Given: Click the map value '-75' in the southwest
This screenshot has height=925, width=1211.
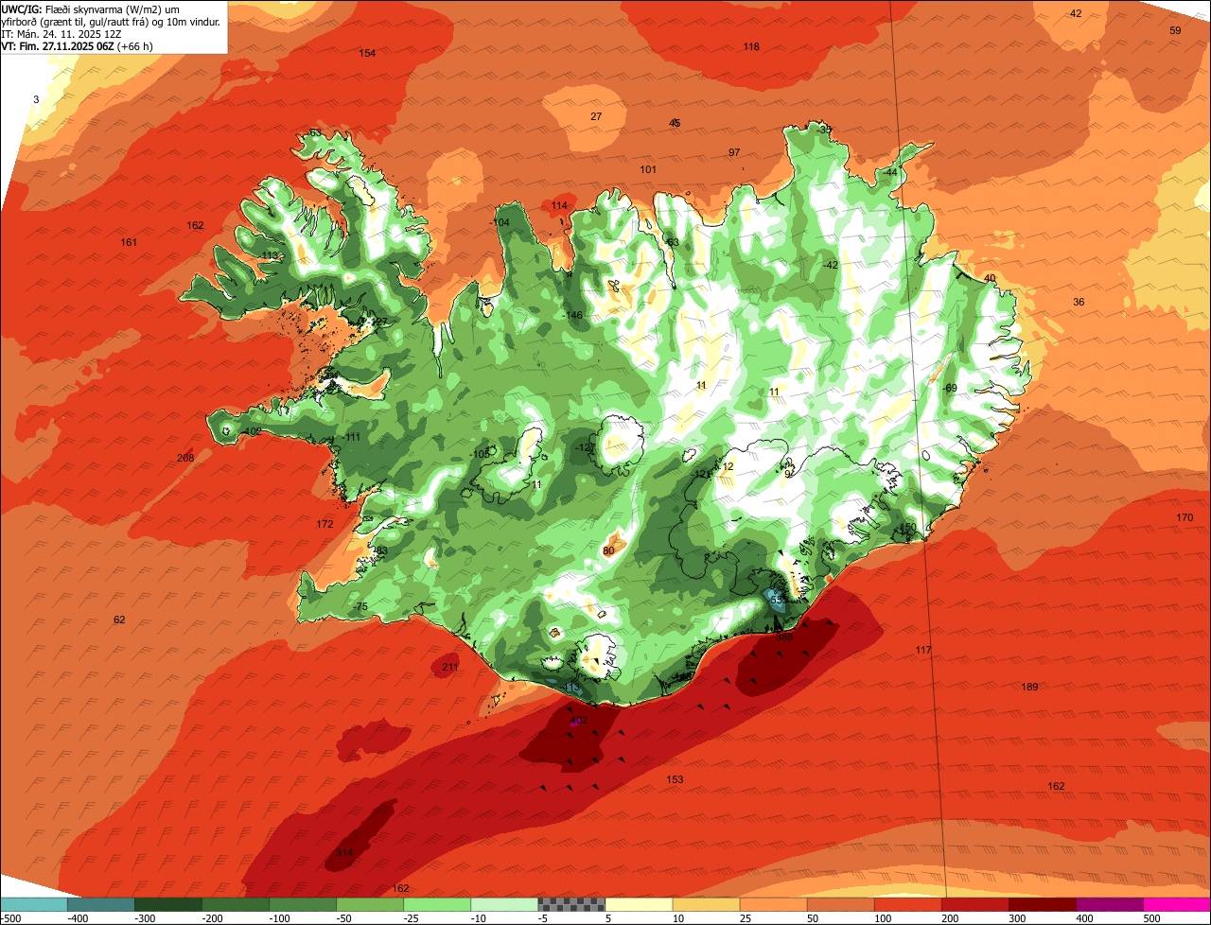Looking at the screenshot, I should [x=360, y=606].
